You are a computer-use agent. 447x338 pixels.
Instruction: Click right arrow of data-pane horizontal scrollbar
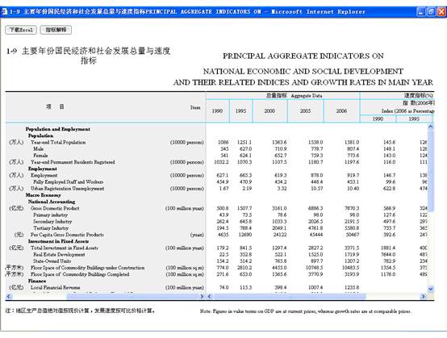coord(424,296)
